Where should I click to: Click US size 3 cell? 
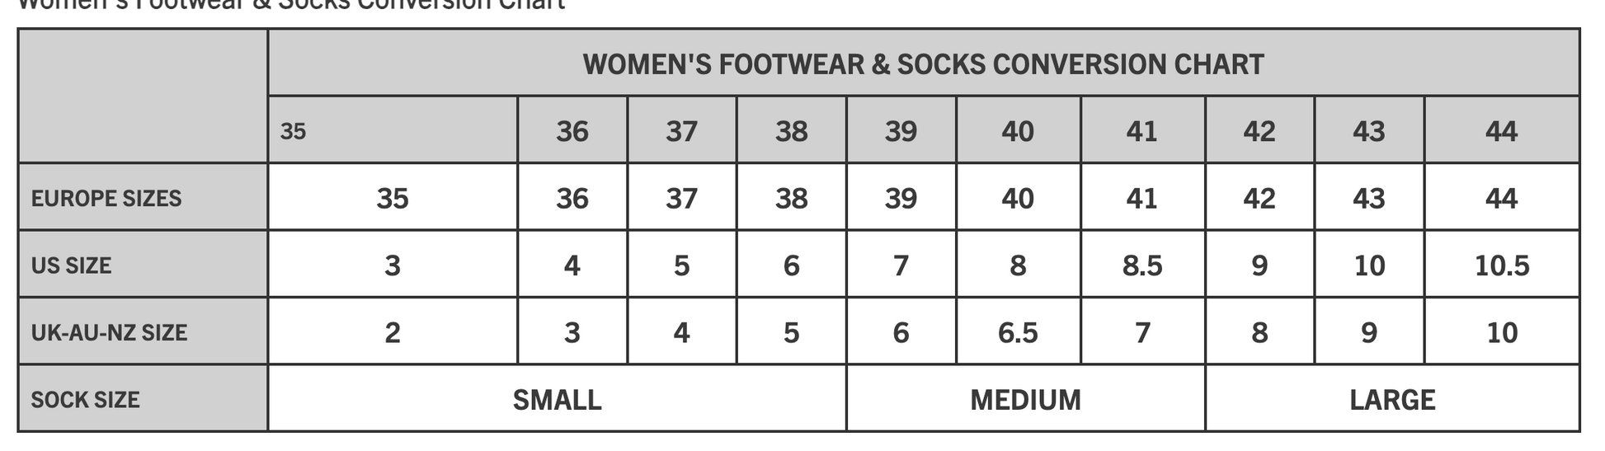[393, 265]
